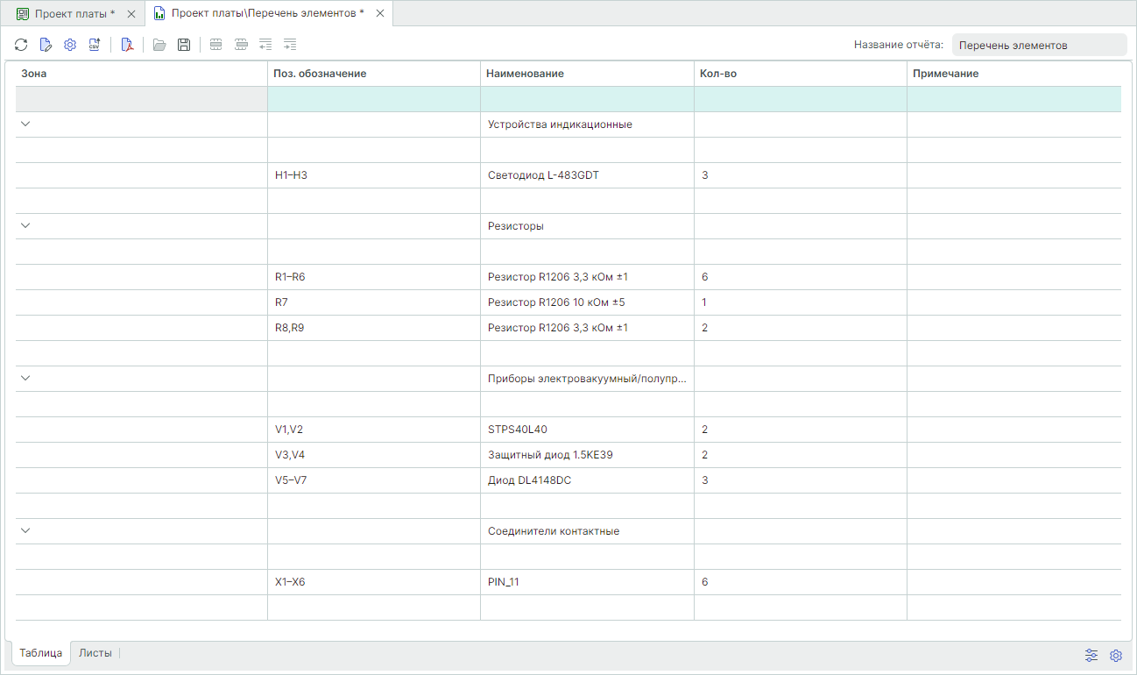This screenshot has height=675, width=1137.
Task: Open report settings gear in toolbar
Action: pos(70,45)
